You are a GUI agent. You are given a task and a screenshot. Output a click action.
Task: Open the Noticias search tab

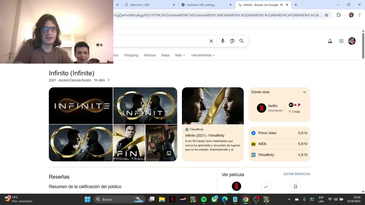coord(150,55)
